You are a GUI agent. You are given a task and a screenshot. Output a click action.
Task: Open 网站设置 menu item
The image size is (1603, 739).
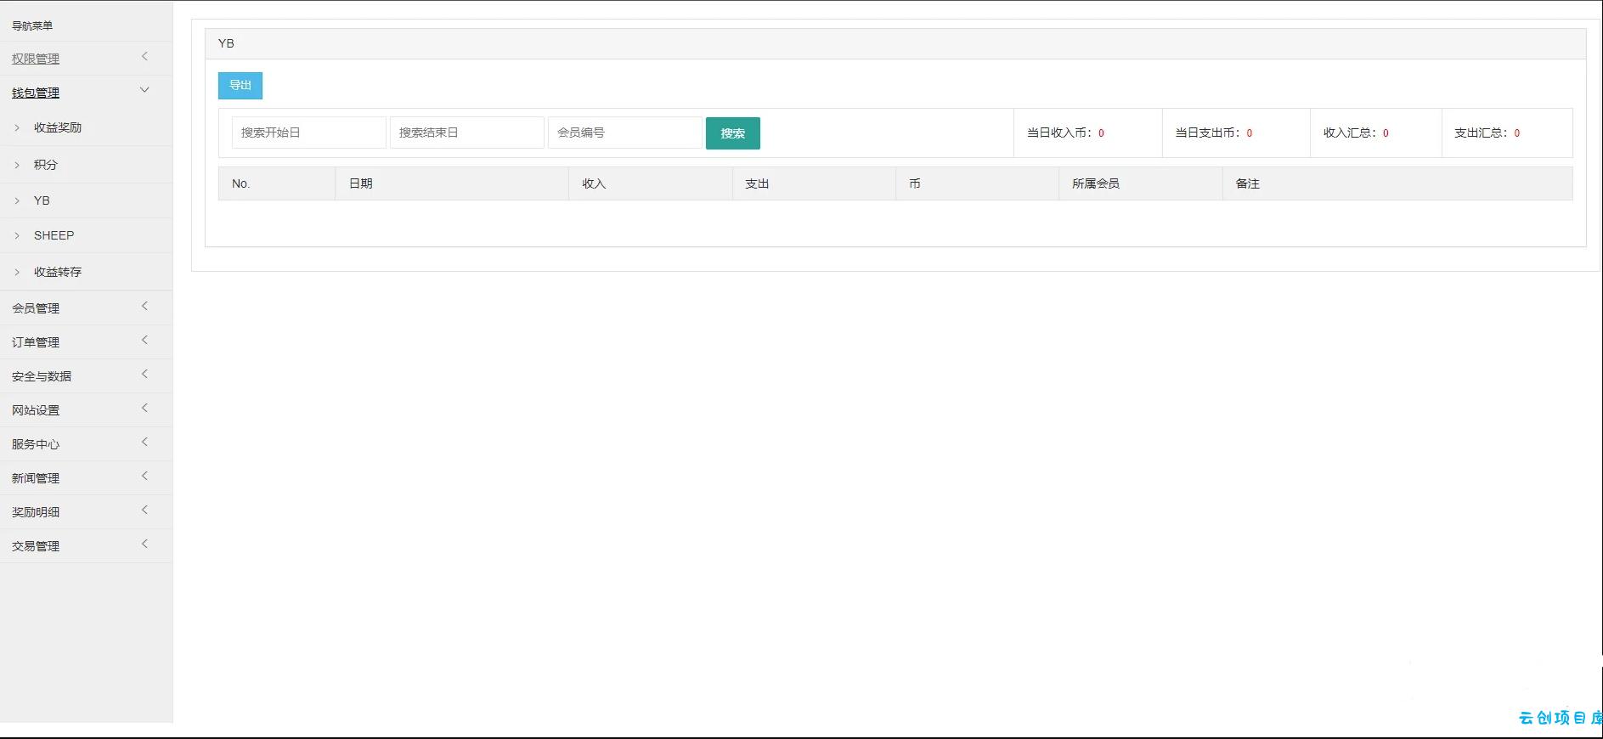tap(36, 410)
